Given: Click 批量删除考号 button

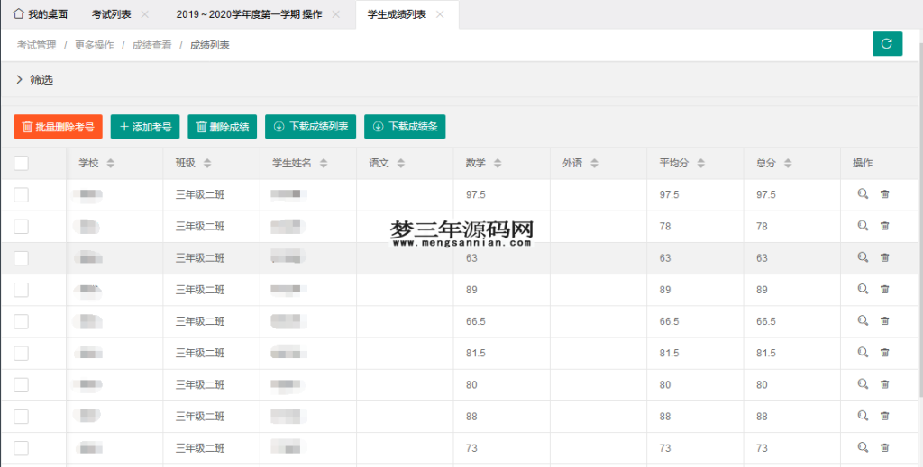Looking at the screenshot, I should [59, 126].
